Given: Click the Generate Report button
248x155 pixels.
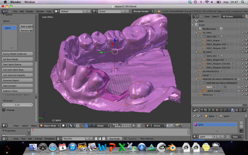Looking at the screenshot, I should click(x=17, y=80).
